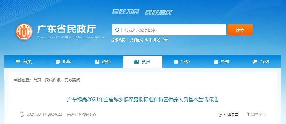
Task: Click the printer icon for 打印页面
Action: click(220, 115)
